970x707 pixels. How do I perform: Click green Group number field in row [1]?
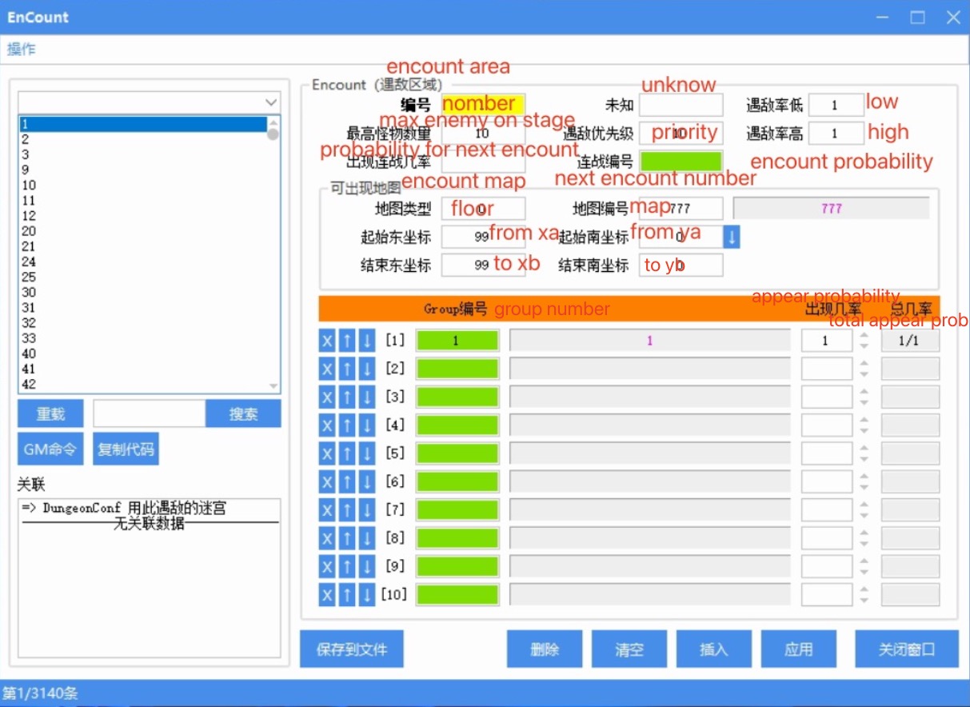point(457,341)
